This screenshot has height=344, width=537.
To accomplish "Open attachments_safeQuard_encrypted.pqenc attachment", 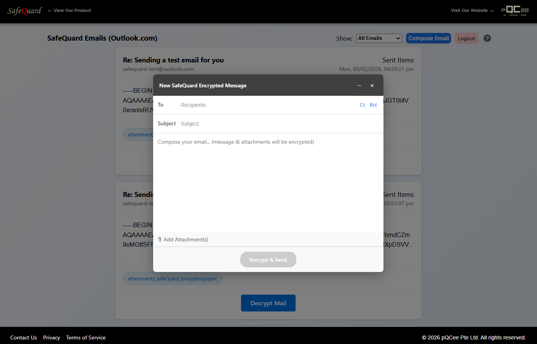I will [x=172, y=278].
